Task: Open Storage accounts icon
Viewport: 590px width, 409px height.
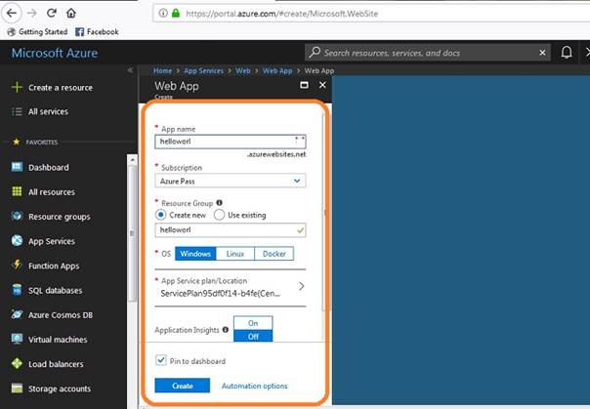Action: click(17, 388)
